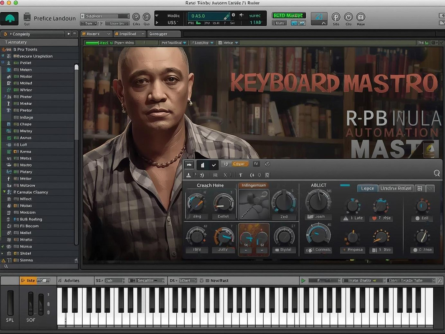Image resolution: width=445 pixels, height=334 pixels.
Task: Click the keyboard panel play button
Action: [x=303, y=281]
